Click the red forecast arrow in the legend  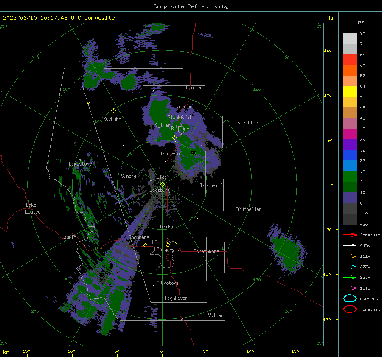pos(350,235)
